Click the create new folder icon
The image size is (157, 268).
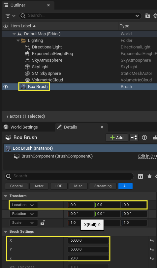coord(147,16)
